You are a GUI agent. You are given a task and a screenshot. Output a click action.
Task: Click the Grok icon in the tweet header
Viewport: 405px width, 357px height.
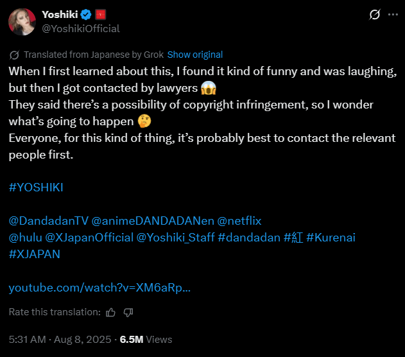click(375, 15)
